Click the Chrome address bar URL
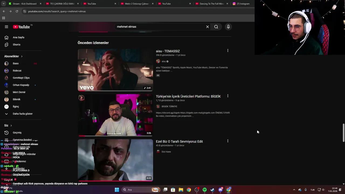 [x=57, y=11]
